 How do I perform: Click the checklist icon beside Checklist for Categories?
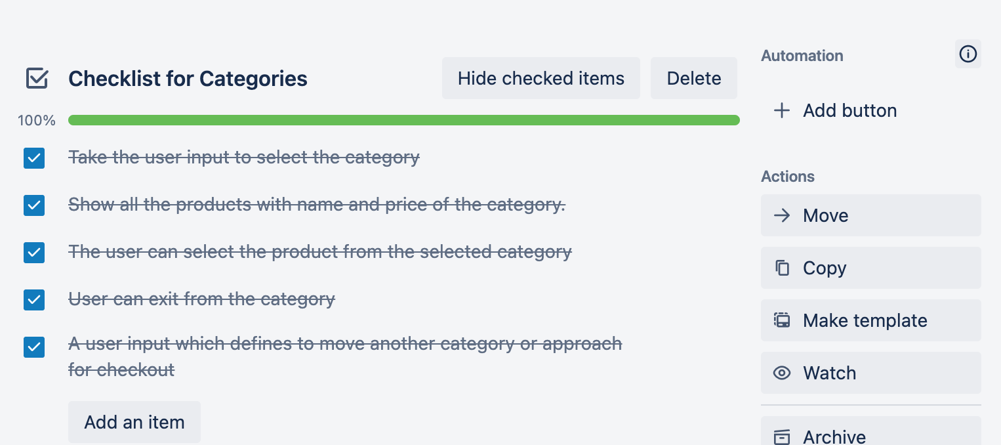(37, 79)
